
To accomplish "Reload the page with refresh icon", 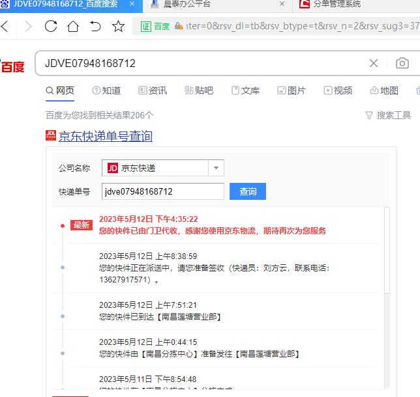I will point(51,26).
